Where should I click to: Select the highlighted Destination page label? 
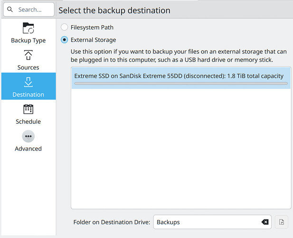(28, 95)
